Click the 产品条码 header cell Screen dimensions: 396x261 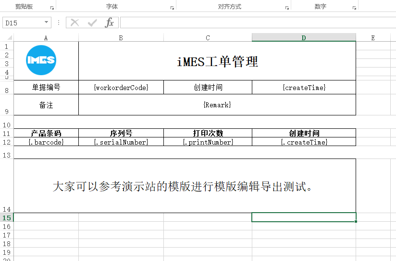pyautogui.click(x=46, y=133)
